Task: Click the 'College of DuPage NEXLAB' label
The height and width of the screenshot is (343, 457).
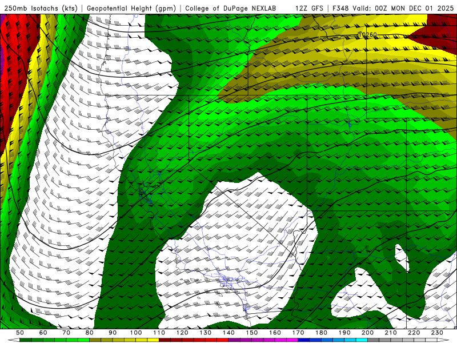Action: tap(230, 8)
